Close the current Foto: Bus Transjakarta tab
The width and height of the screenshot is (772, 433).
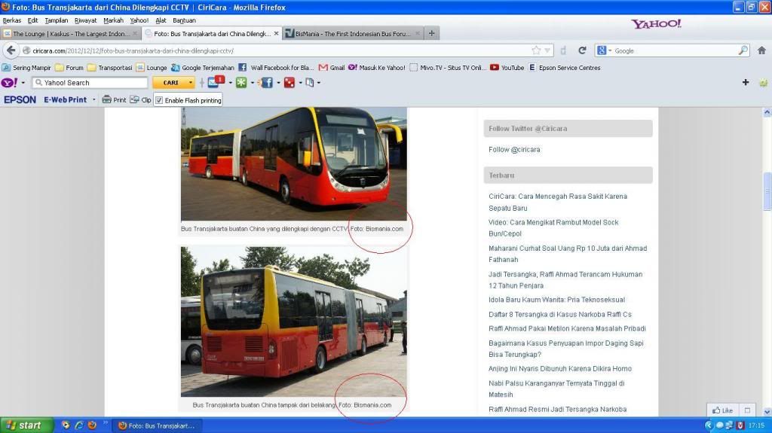click(x=276, y=33)
